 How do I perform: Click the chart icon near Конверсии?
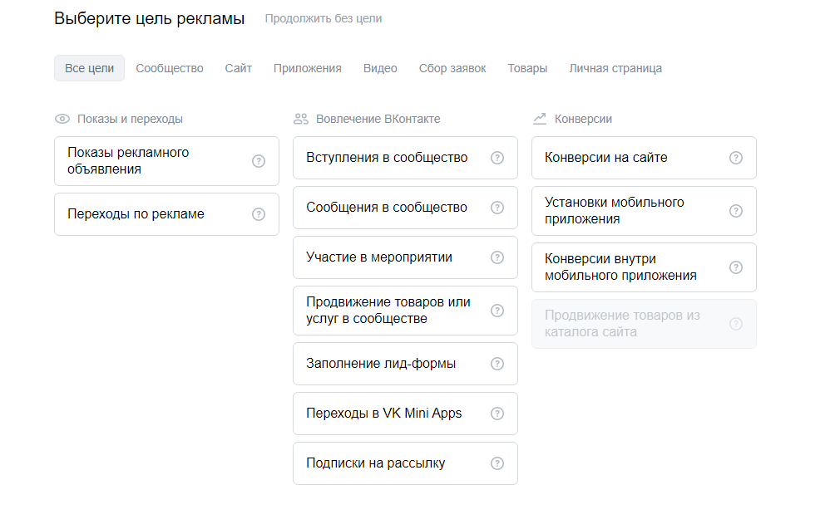(x=540, y=119)
